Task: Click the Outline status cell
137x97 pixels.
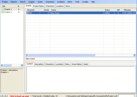Action: 109,13
